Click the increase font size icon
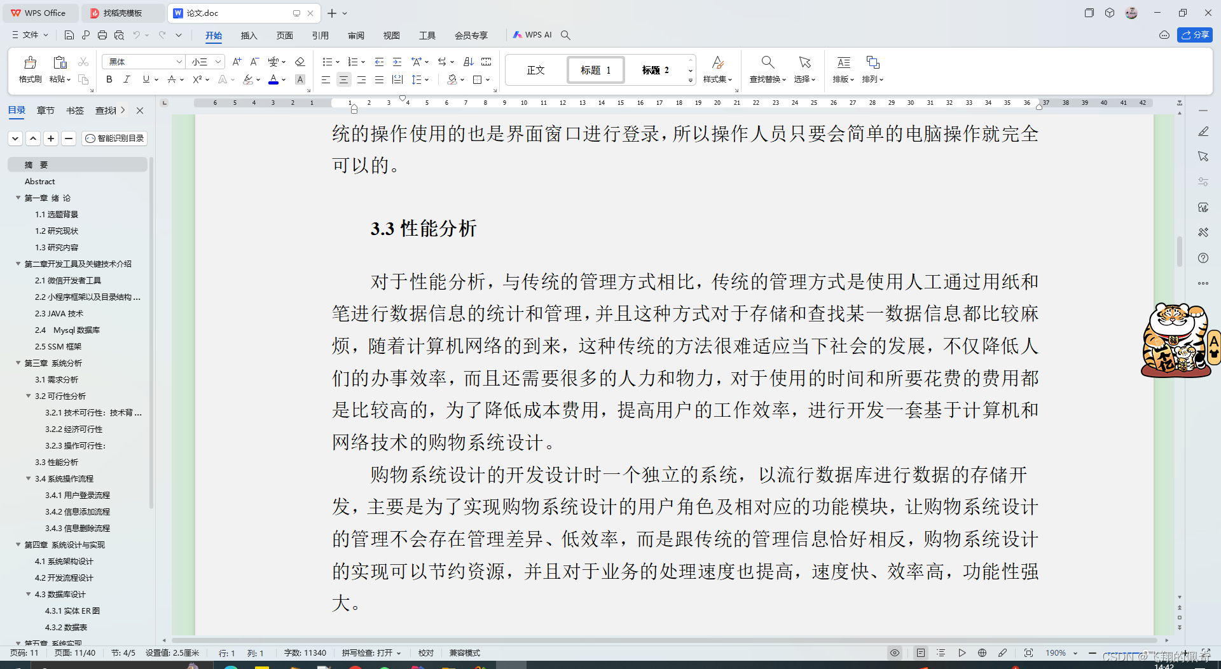 coord(237,62)
